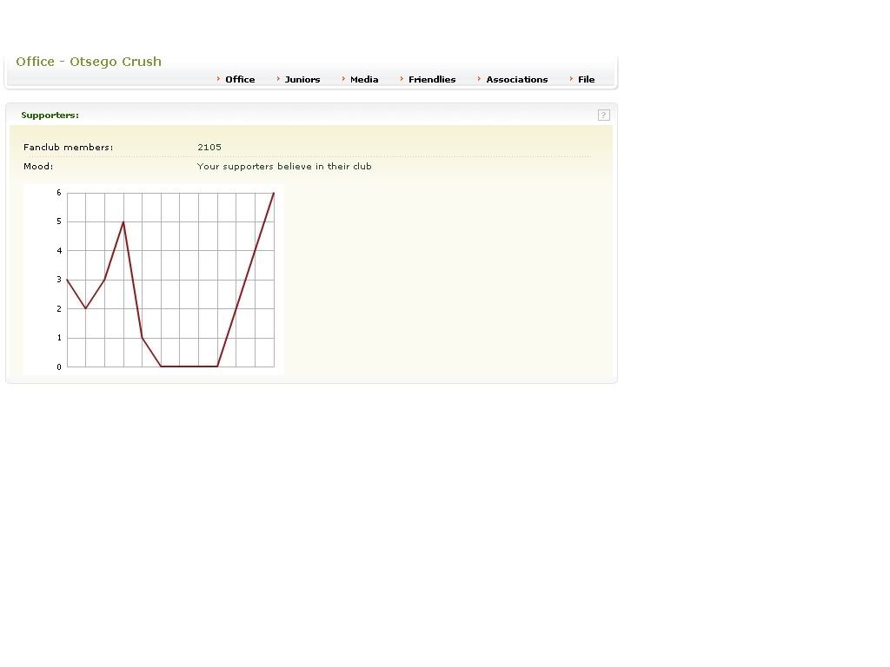Click the graph's first peak at value 5
This screenshot has width=890, height=667.
[x=123, y=221]
